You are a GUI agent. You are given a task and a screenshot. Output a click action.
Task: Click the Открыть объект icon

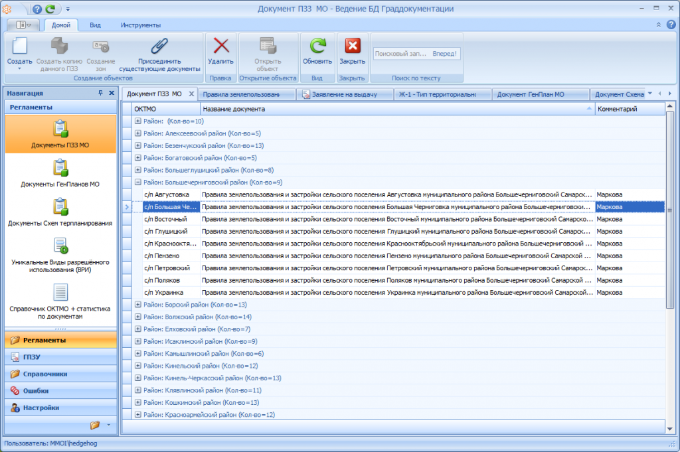click(x=268, y=46)
